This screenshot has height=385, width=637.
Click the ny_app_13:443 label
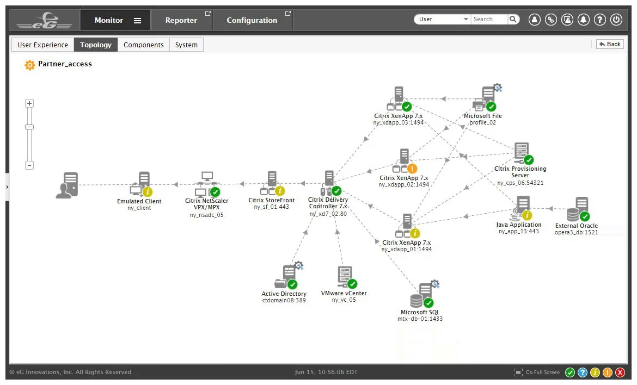coord(519,231)
